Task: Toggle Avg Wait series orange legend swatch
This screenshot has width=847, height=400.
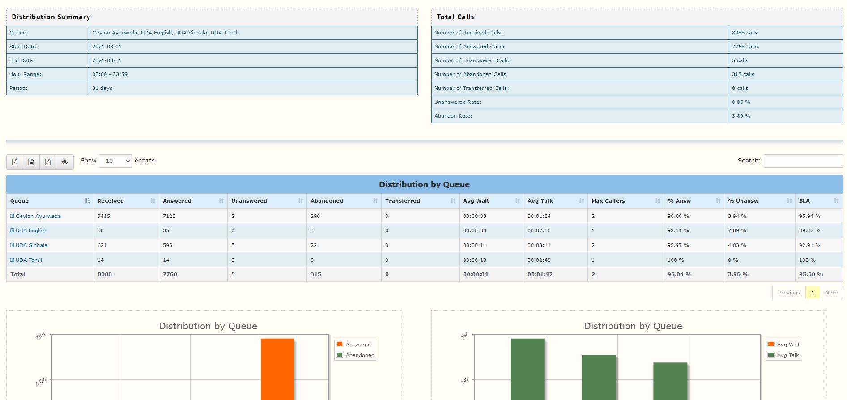Action: coord(771,344)
